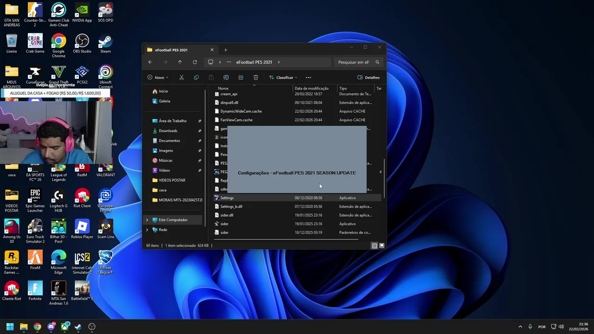The width and height of the screenshot is (594, 334).
Task: Open the clock and date in taskbar
Action: [x=580, y=327]
